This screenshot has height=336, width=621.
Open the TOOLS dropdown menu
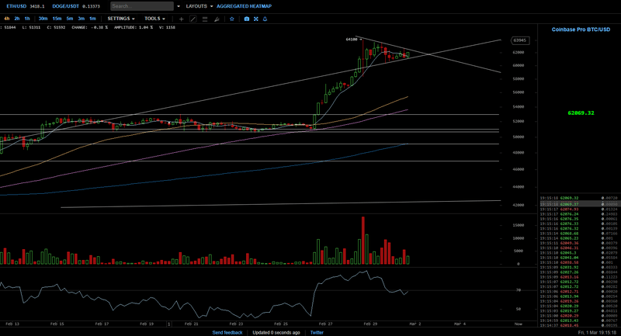click(154, 19)
